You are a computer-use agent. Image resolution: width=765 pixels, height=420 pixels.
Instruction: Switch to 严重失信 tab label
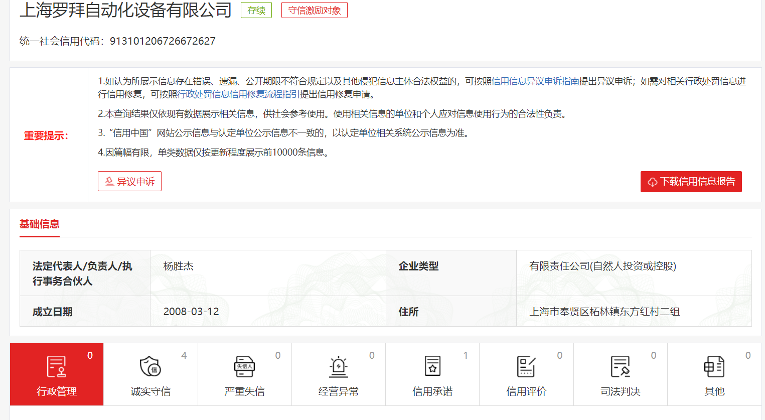click(244, 391)
